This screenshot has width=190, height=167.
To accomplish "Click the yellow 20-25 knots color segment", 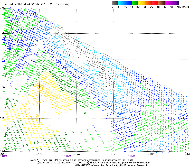I will pos(142,3).
